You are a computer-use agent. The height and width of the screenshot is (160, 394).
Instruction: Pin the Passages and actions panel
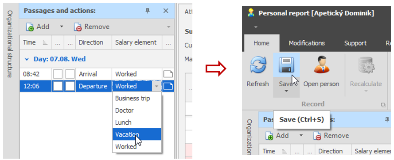pos(148,11)
